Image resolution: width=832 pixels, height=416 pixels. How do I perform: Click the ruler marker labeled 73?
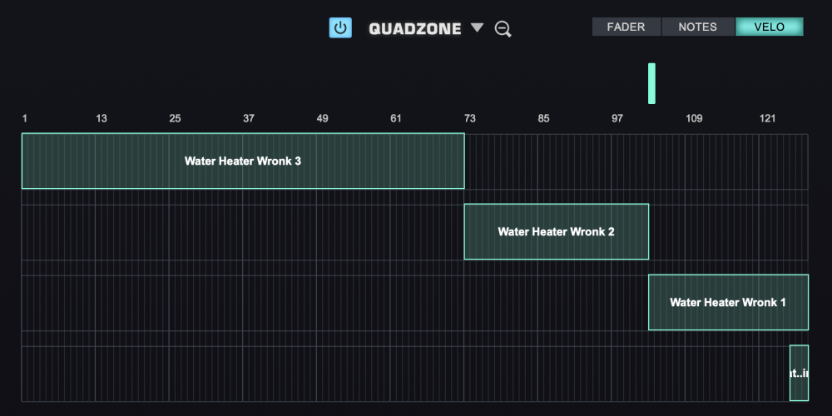point(469,118)
